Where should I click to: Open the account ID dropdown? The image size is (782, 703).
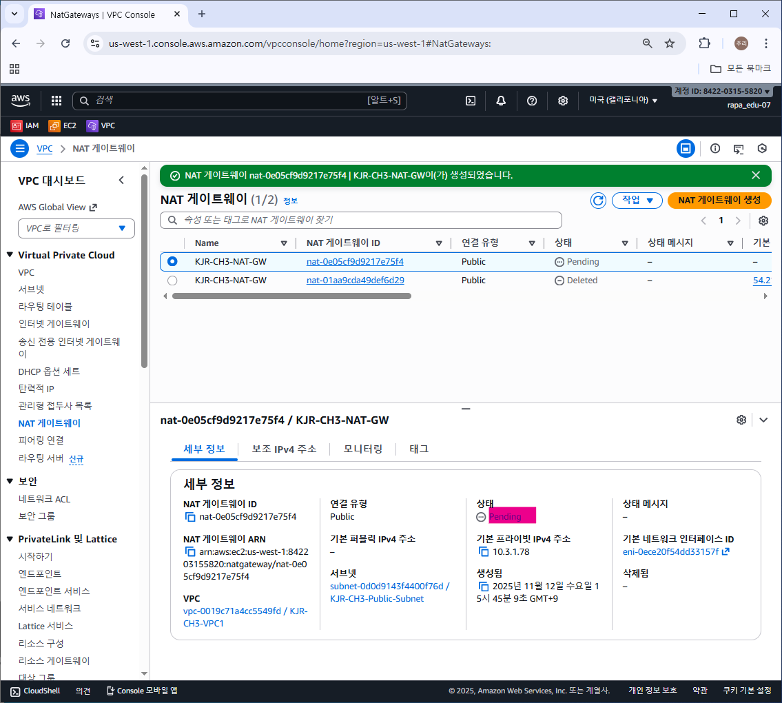pos(721,91)
